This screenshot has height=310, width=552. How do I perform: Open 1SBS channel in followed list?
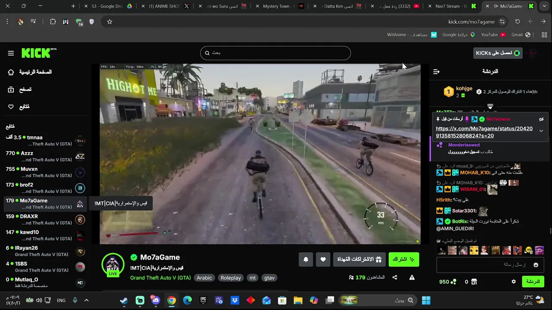tap(45, 267)
